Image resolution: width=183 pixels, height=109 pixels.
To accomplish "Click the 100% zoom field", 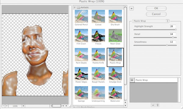I will 15,106.
